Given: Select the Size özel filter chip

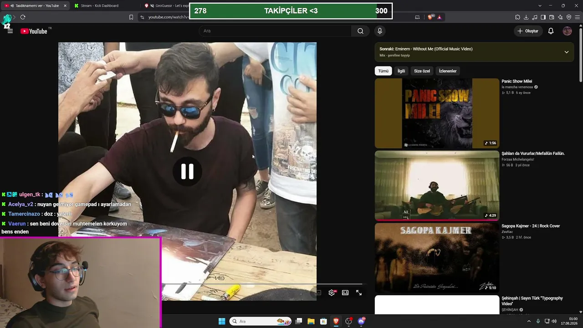Looking at the screenshot, I should point(422,71).
